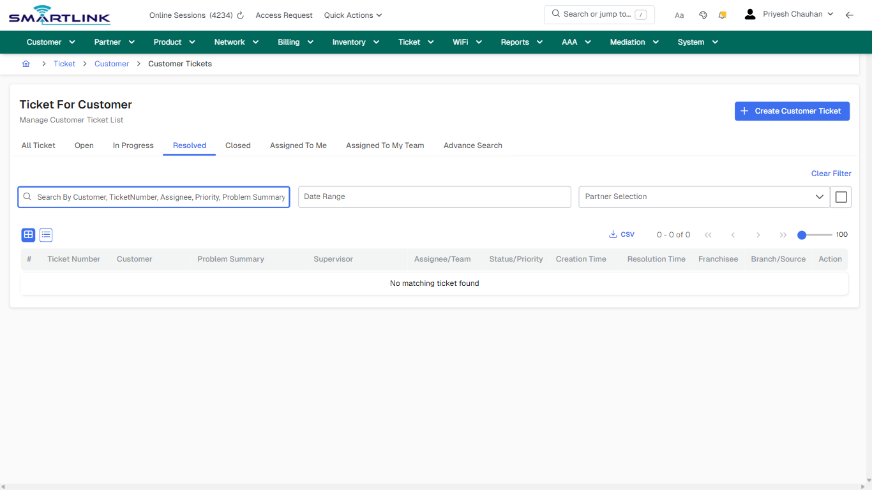Go to home via breadcrumb house icon
872x490 pixels.
[x=26, y=64]
